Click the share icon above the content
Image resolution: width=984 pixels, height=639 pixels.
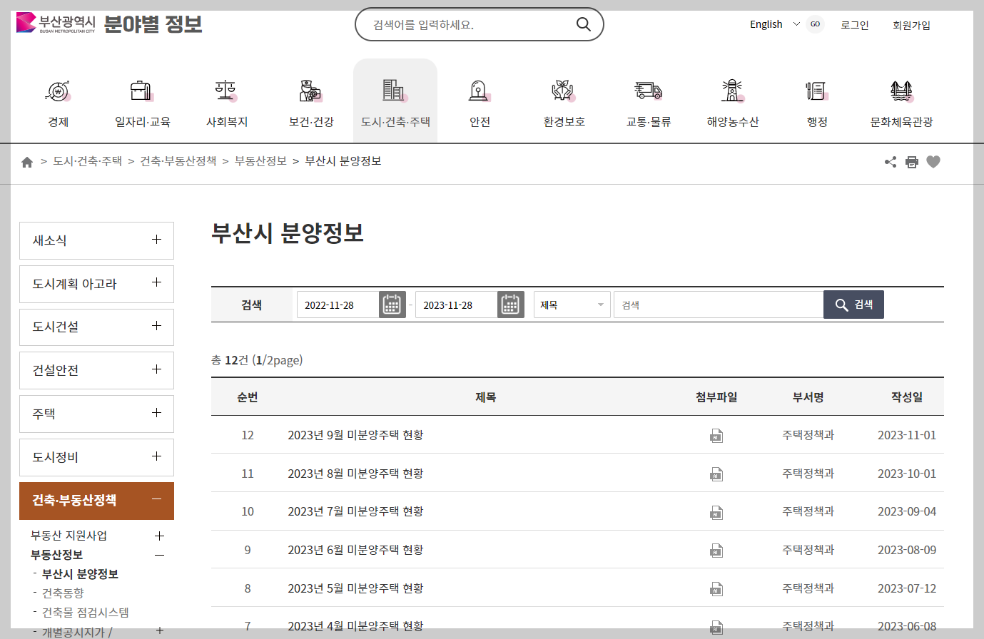pyautogui.click(x=890, y=162)
